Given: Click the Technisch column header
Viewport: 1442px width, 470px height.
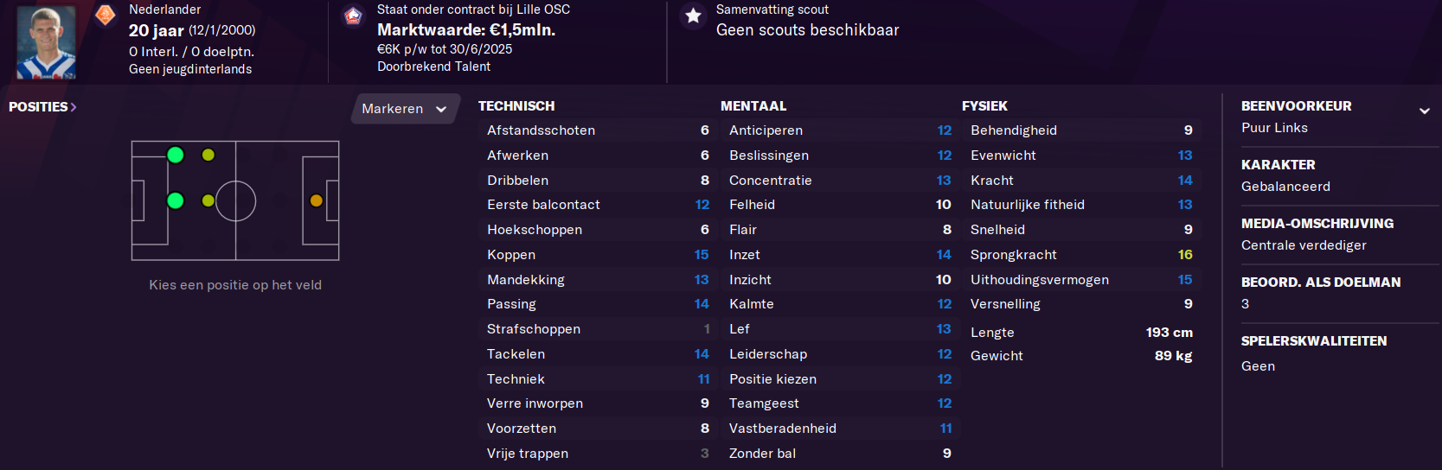Looking at the screenshot, I should click(x=516, y=106).
